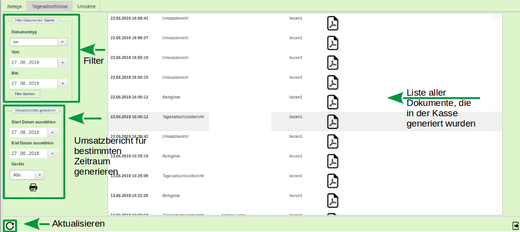Open PDF of Tagesabschlussbericht from 16:40:11
This screenshot has height=232, width=520.
click(333, 122)
